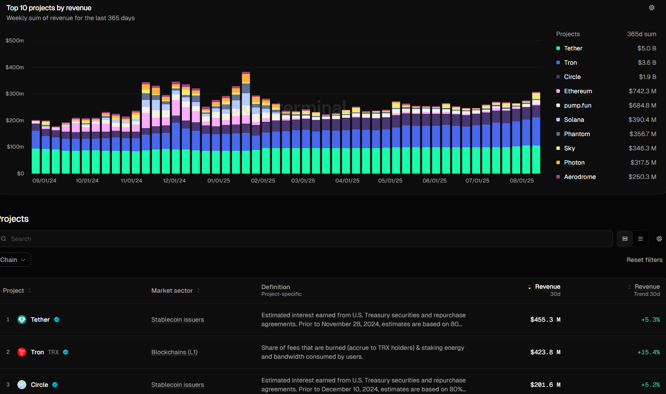Expand the Chain filter dropdown
This screenshot has width=666, height=394.
coord(13,260)
